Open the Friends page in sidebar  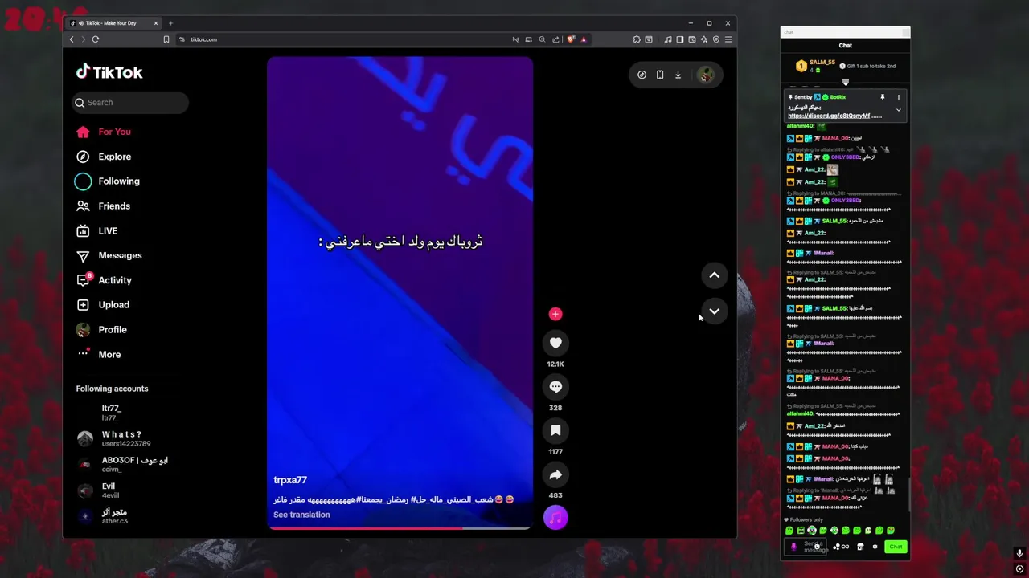click(103, 206)
